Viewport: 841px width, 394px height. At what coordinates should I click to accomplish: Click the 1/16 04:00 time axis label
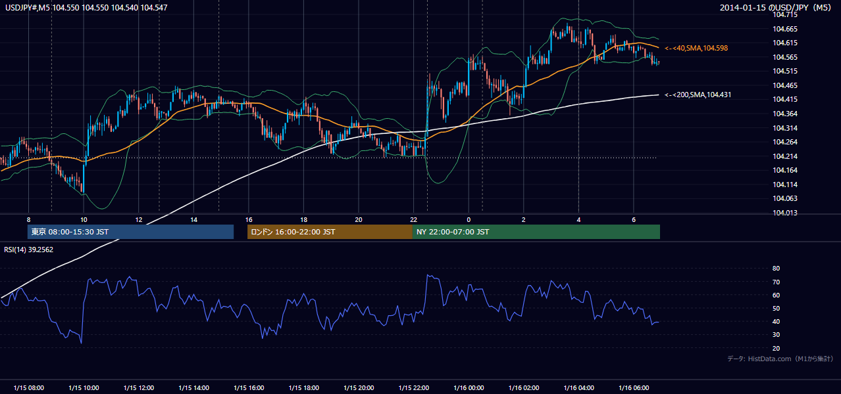(578, 388)
